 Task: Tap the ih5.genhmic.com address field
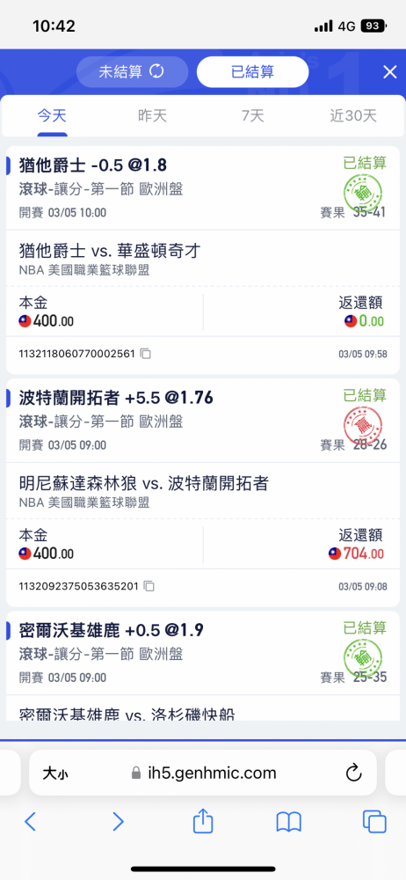point(203,773)
